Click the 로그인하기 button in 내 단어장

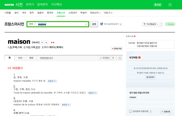click(150, 77)
